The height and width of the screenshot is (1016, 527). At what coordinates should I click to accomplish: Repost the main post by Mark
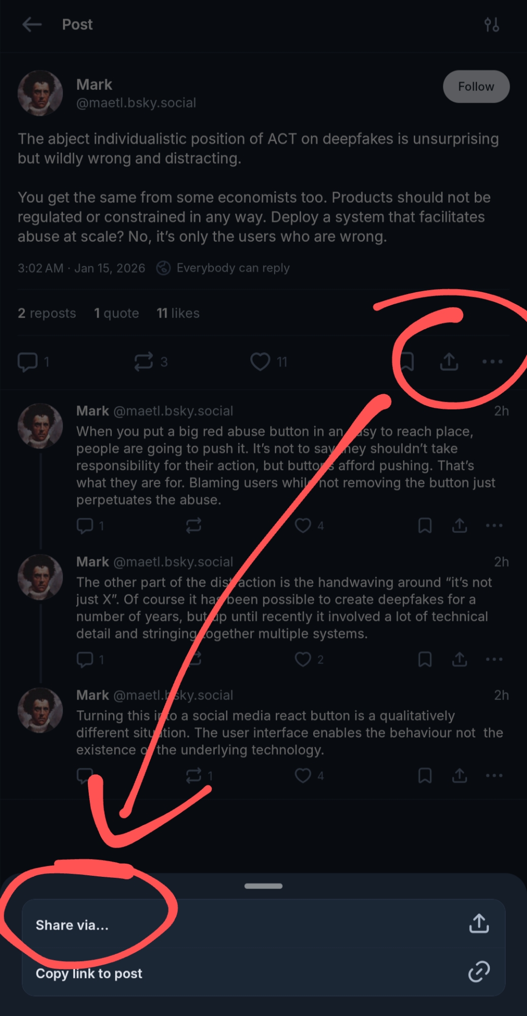(x=144, y=362)
